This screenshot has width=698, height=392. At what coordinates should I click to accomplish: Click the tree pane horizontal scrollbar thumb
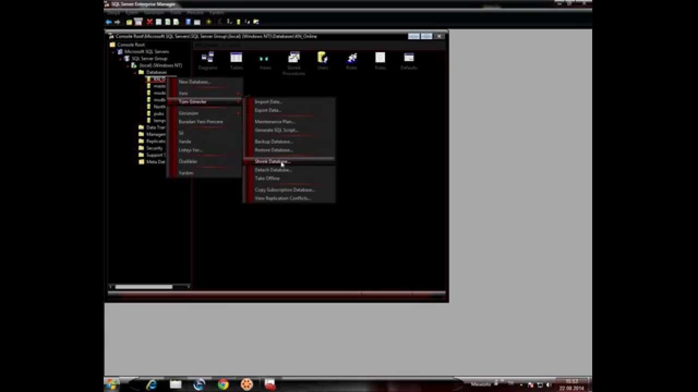point(143,287)
